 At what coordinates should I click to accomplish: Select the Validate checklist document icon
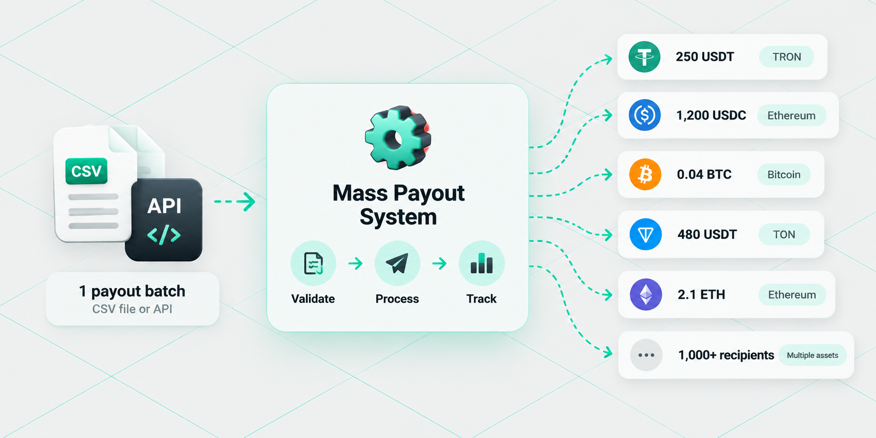point(313,263)
